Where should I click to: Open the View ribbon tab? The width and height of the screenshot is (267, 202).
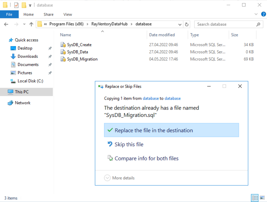[x=67, y=15]
